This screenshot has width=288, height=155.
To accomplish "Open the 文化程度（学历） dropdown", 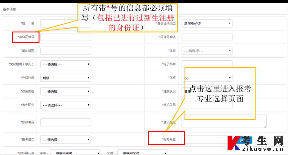I will 65,64.
